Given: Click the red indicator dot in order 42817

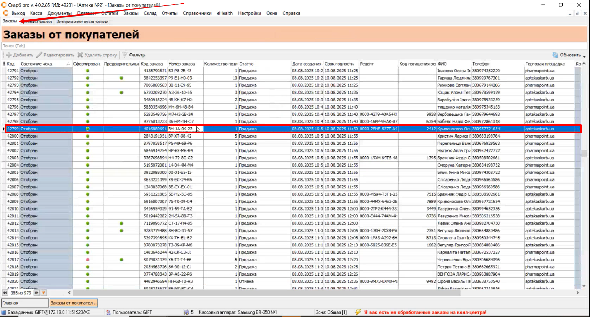Looking at the screenshot, I should (88, 260).
